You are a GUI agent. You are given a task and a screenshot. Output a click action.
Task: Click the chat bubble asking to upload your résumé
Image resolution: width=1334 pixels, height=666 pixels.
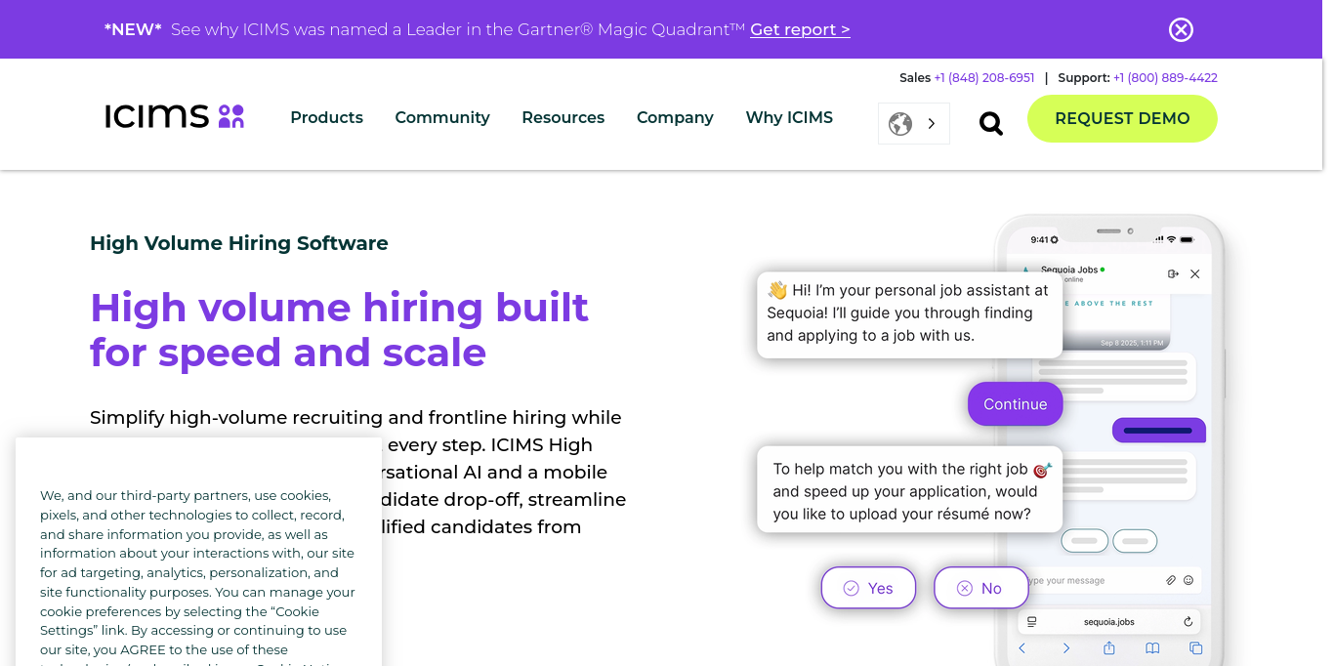pyautogui.click(x=909, y=491)
